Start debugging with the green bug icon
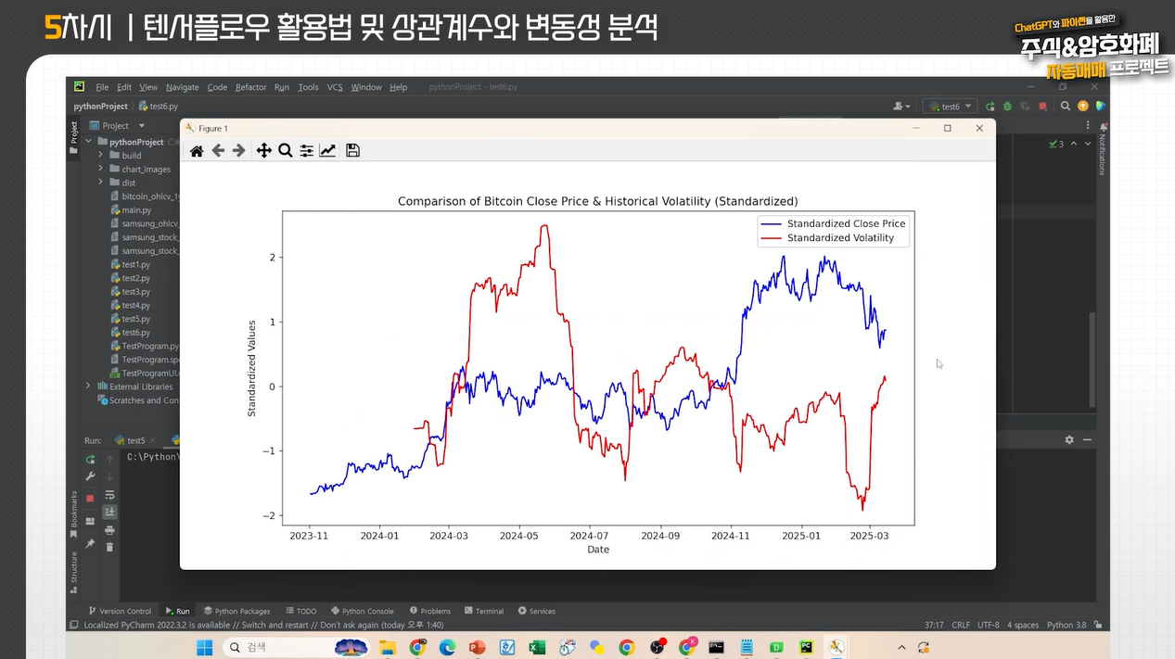The image size is (1175, 659). (x=1007, y=107)
